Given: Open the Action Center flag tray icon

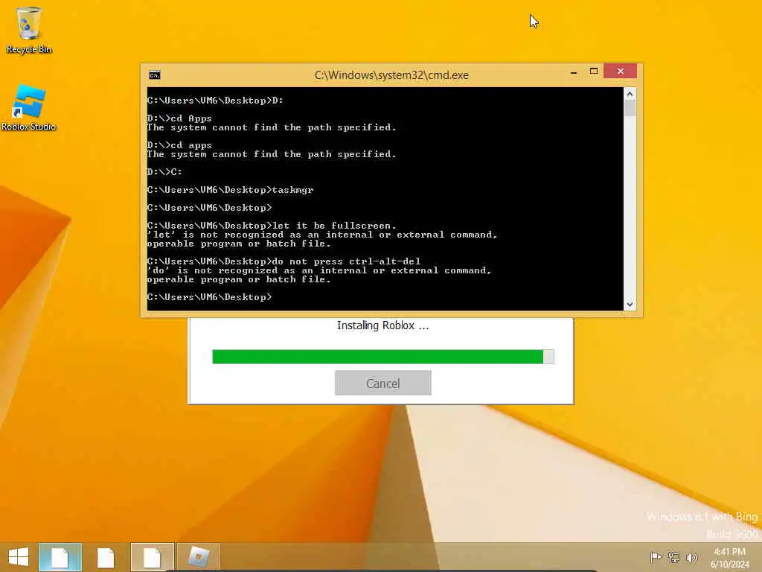Looking at the screenshot, I should point(656,557).
